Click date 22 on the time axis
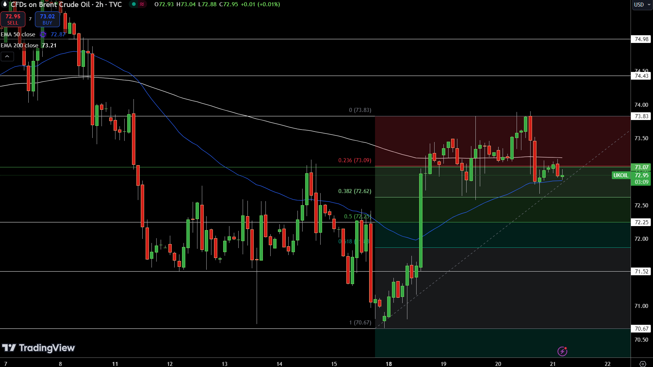Screen dimensions: 653x367 (x=607, y=364)
